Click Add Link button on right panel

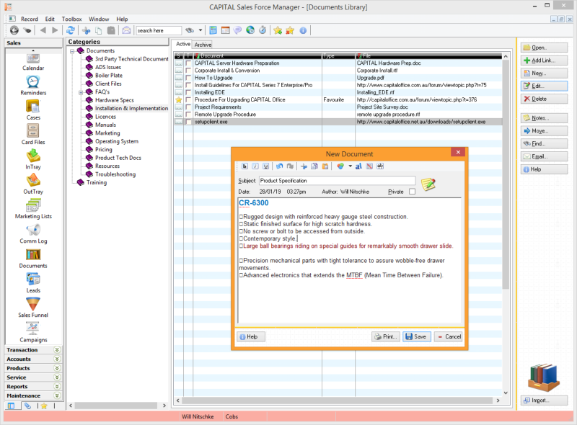(544, 61)
